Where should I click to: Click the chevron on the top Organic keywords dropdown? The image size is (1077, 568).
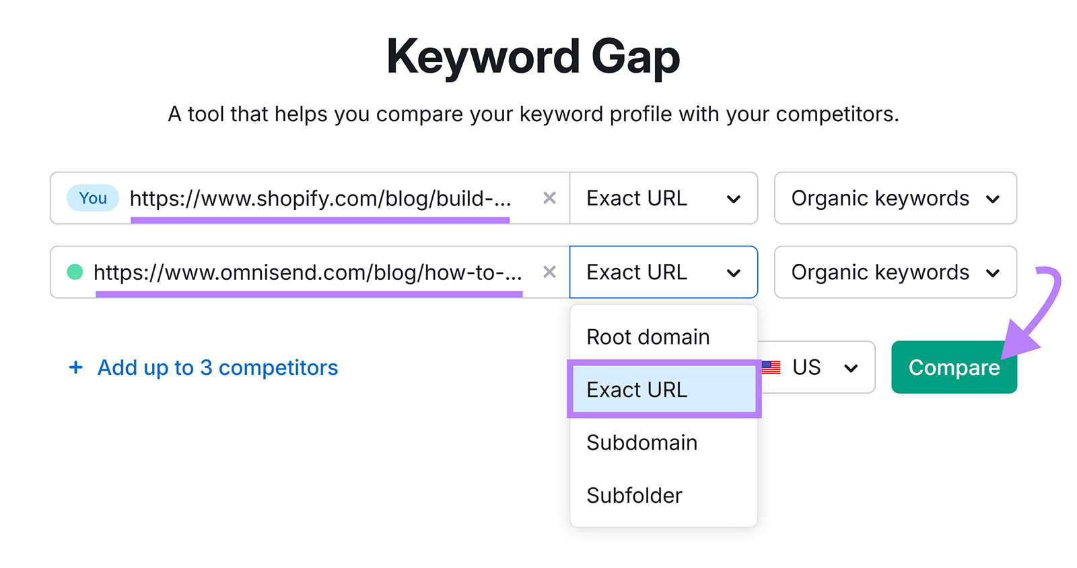pos(994,199)
